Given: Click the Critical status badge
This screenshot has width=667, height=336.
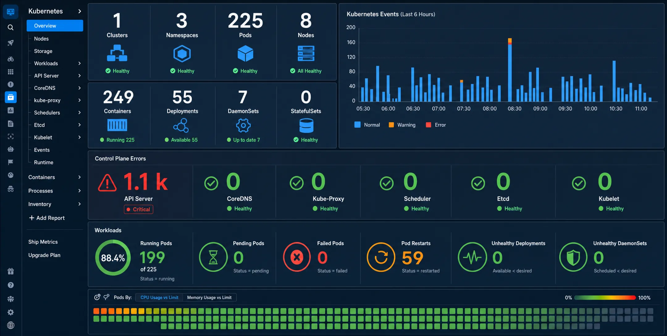Looking at the screenshot, I should (x=138, y=209).
